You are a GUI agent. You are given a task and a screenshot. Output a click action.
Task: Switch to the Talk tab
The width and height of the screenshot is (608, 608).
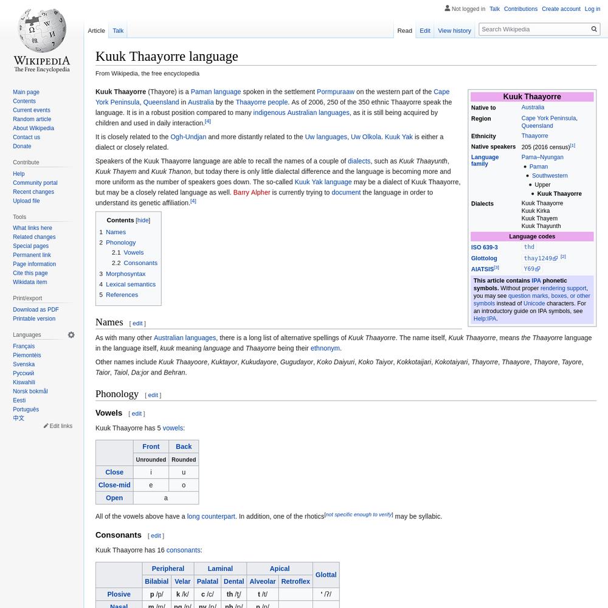118,30
